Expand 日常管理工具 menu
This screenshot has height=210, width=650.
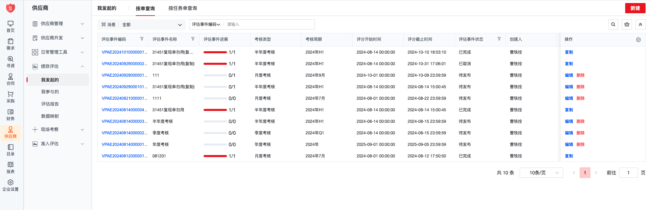pos(58,52)
